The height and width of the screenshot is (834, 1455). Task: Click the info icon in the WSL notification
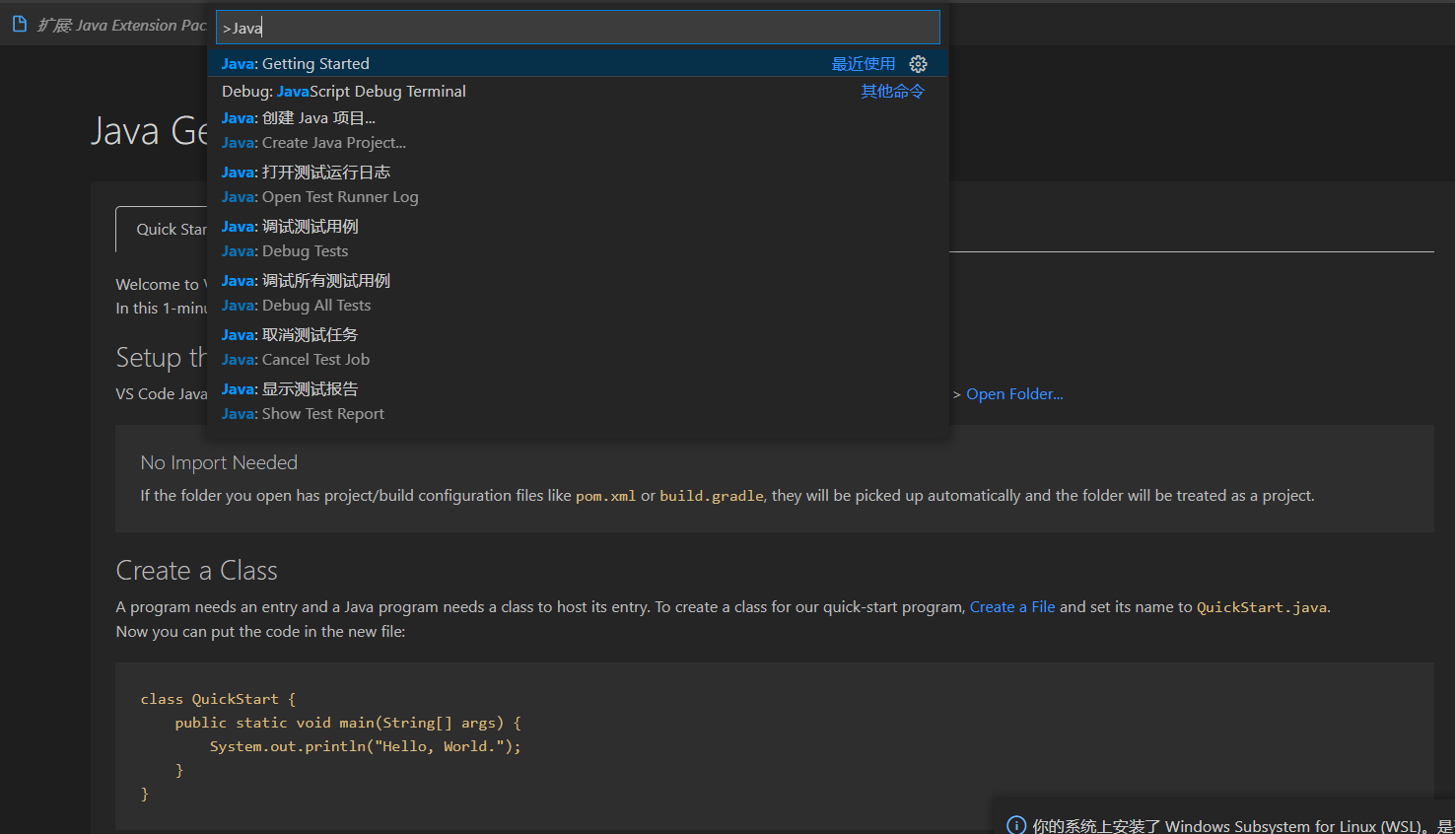click(1016, 826)
